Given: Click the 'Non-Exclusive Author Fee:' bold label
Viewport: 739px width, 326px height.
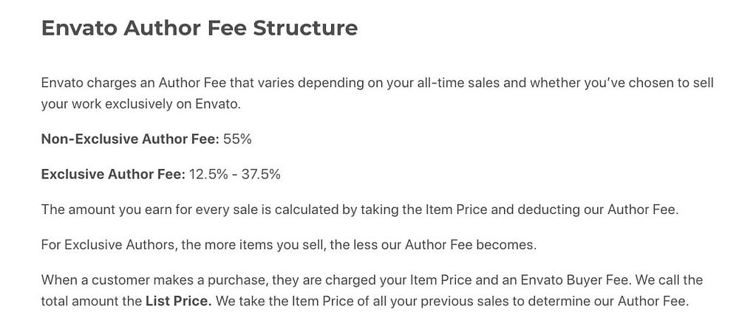Looking at the screenshot, I should 130,139.
